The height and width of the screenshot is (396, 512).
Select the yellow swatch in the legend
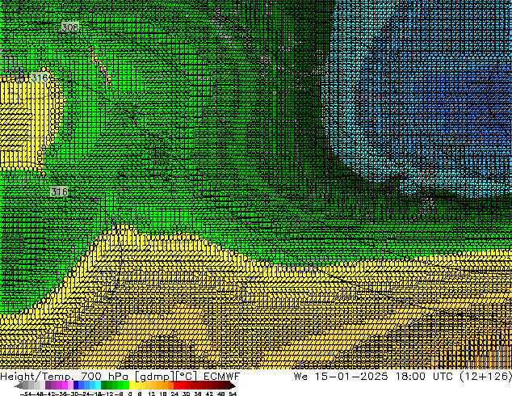132,385
